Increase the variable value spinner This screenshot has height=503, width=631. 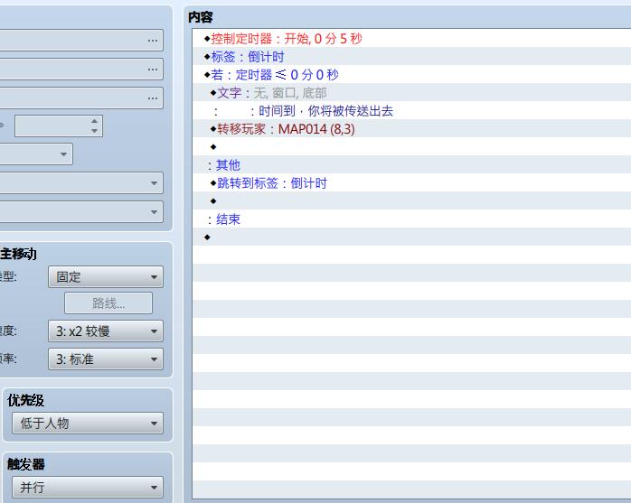pos(95,121)
